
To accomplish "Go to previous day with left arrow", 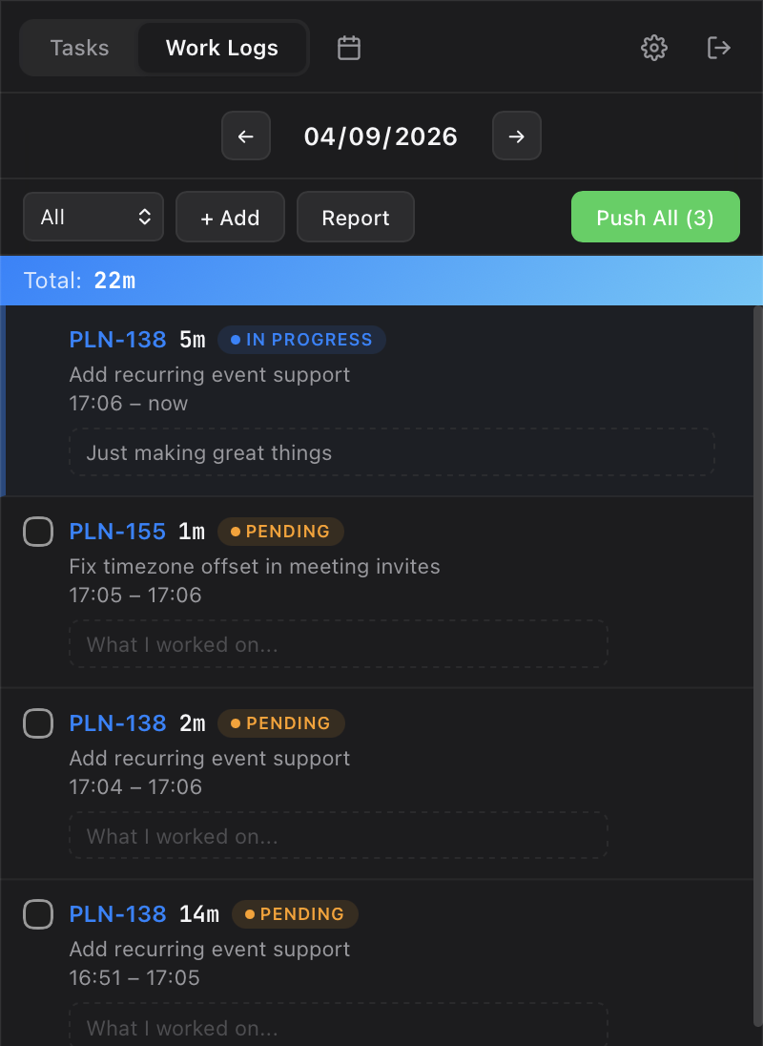I will [246, 136].
